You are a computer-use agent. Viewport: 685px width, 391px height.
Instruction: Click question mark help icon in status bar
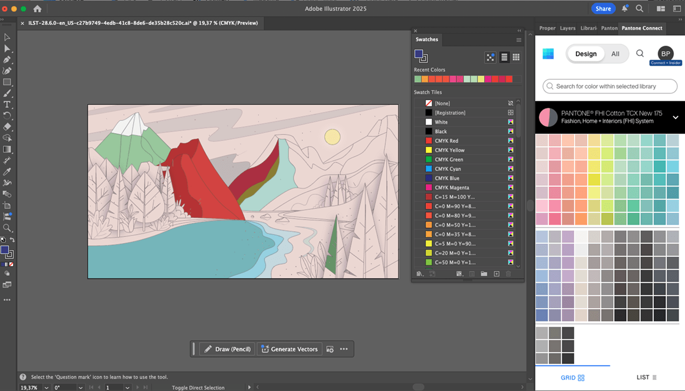tap(23, 377)
